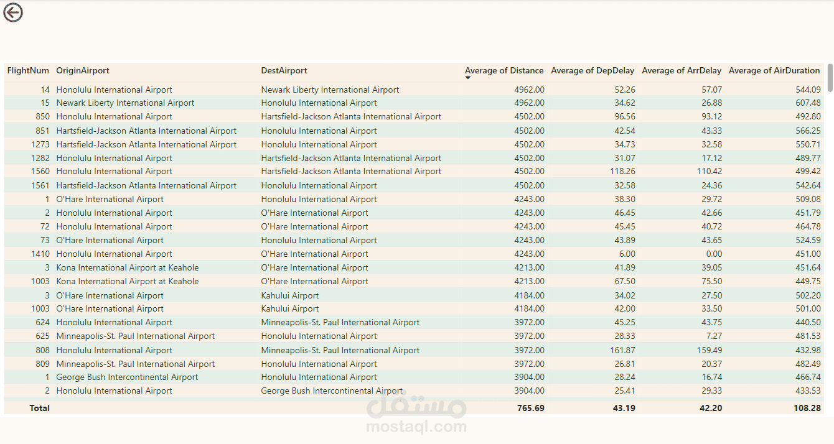This screenshot has height=444, width=834.
Task: Go back using the circled arrow button
Action: [x=13, y=12]
